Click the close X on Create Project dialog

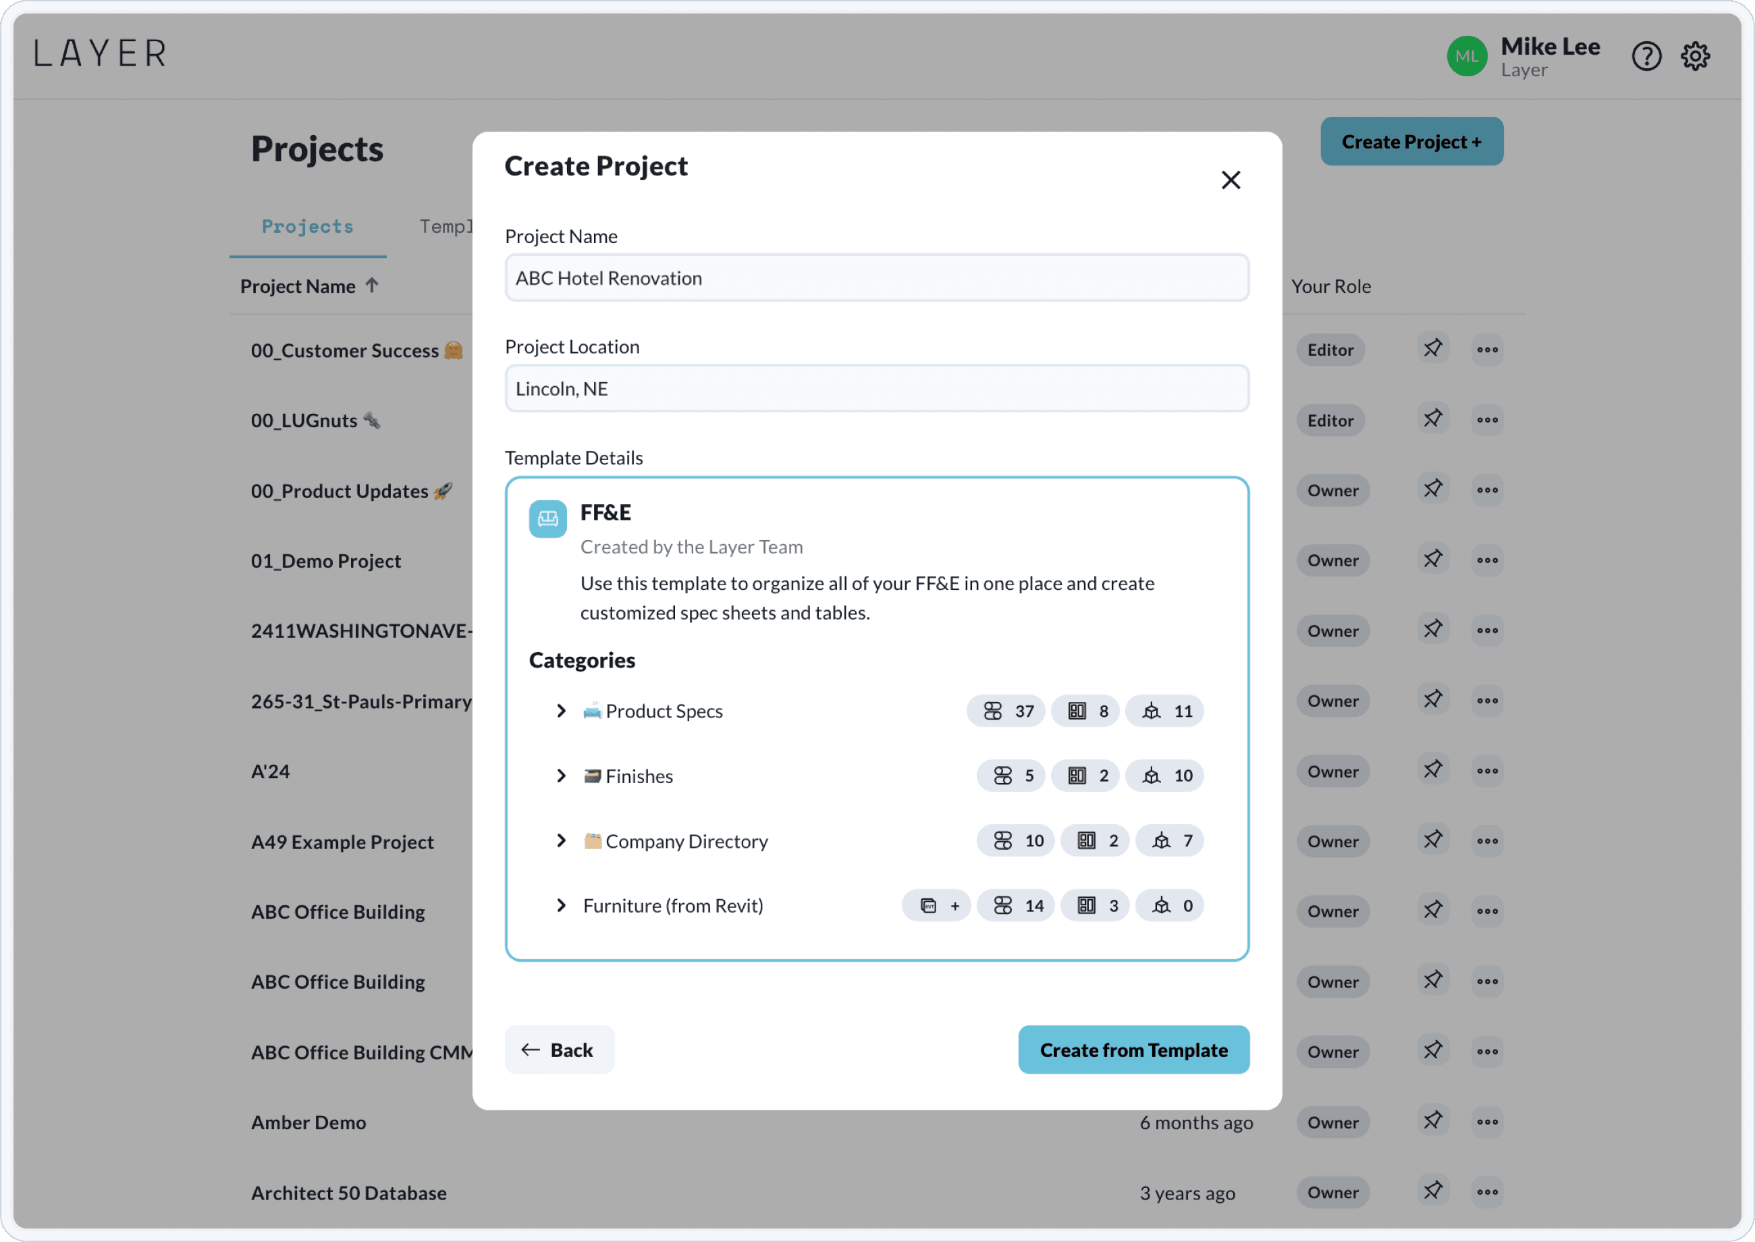point(1231,180)
